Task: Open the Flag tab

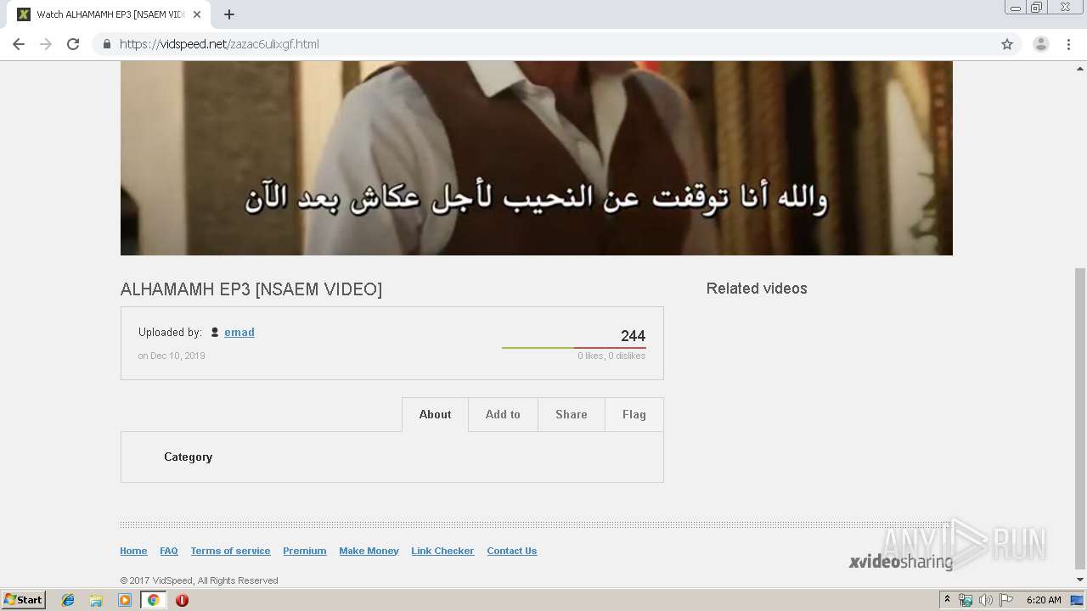Action: pos(634,415)
